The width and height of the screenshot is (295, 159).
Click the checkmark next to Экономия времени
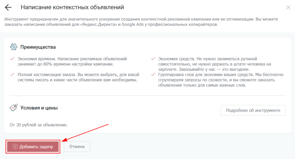point(12,59)
